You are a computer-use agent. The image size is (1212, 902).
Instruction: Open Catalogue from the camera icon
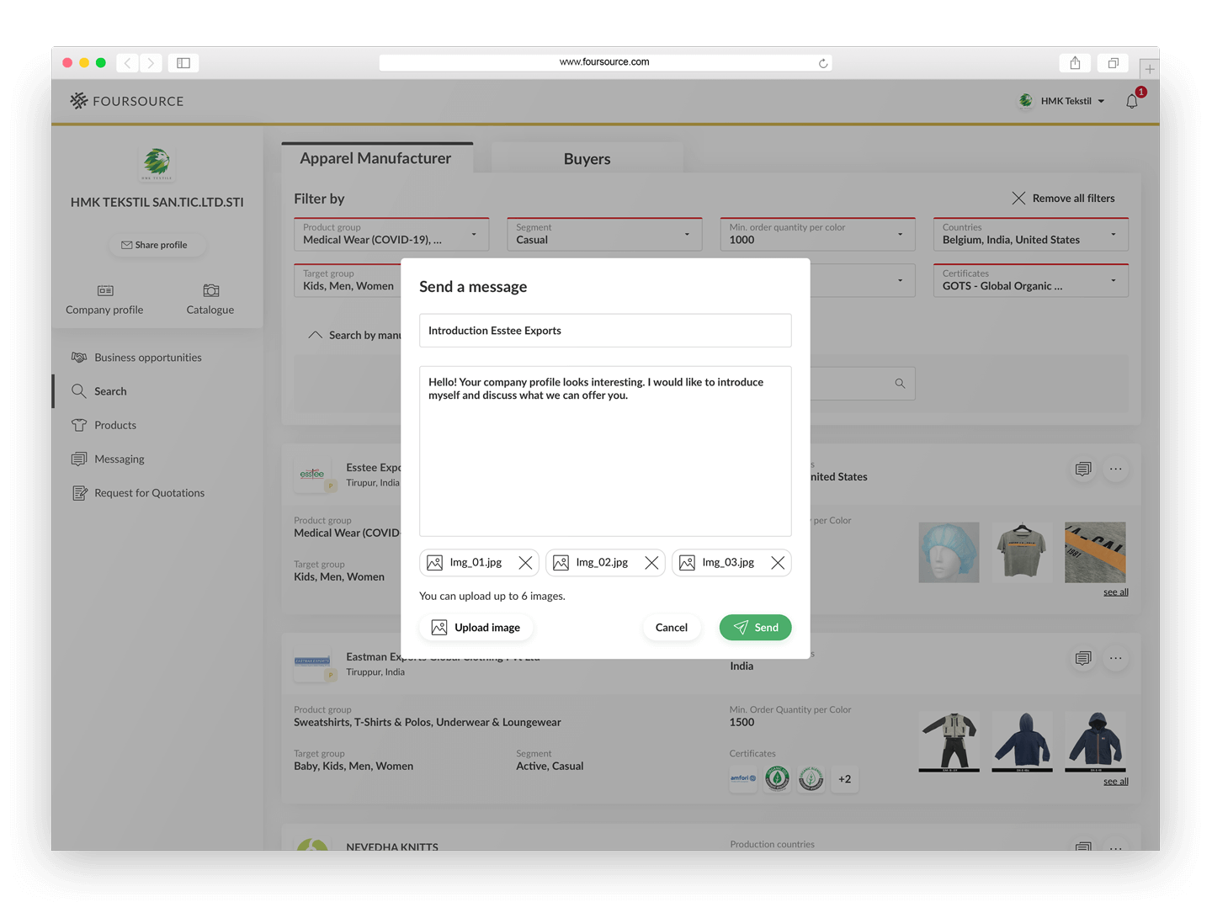coord(210,291)
